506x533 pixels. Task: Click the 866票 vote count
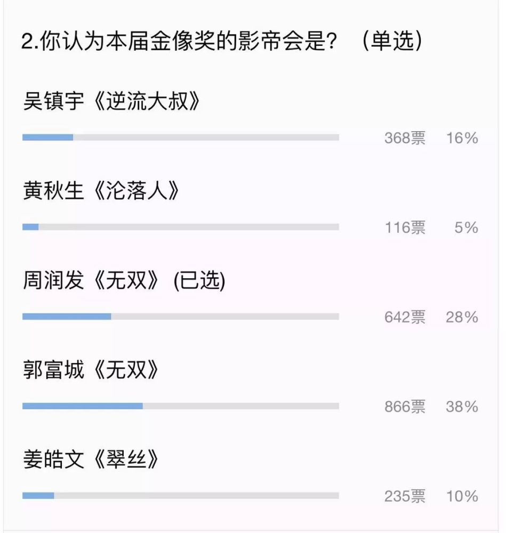405,407
